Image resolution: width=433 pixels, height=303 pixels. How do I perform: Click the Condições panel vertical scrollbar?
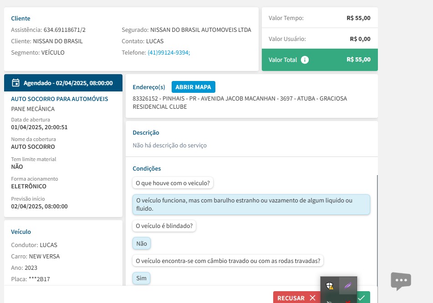click(377, 227)
